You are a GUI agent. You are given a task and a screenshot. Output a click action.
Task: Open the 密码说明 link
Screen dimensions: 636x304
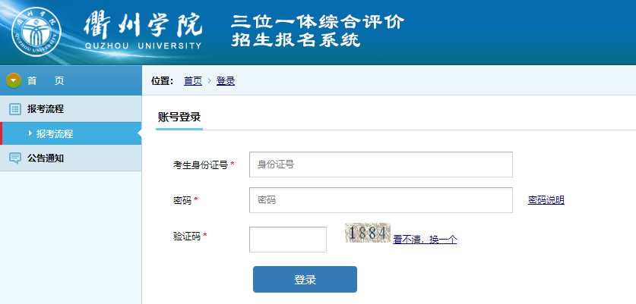pos(546,200)
